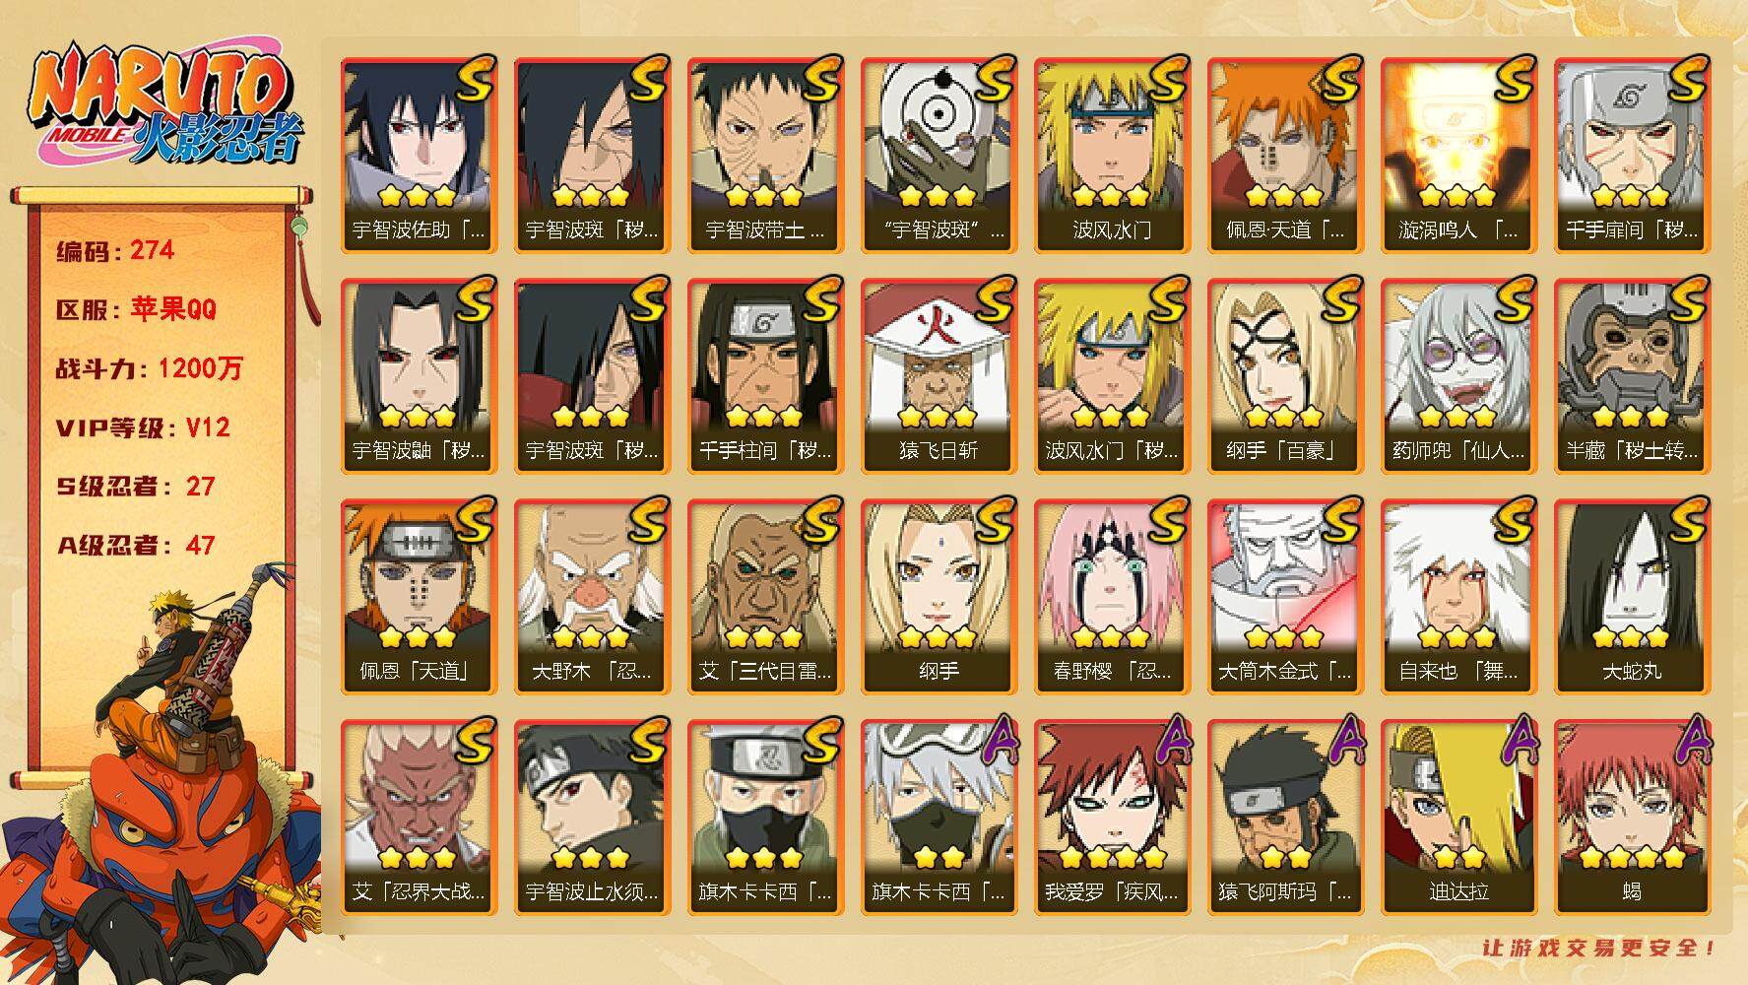Choose the 迪达拉 A-rank card

(x=1458, y=817)
